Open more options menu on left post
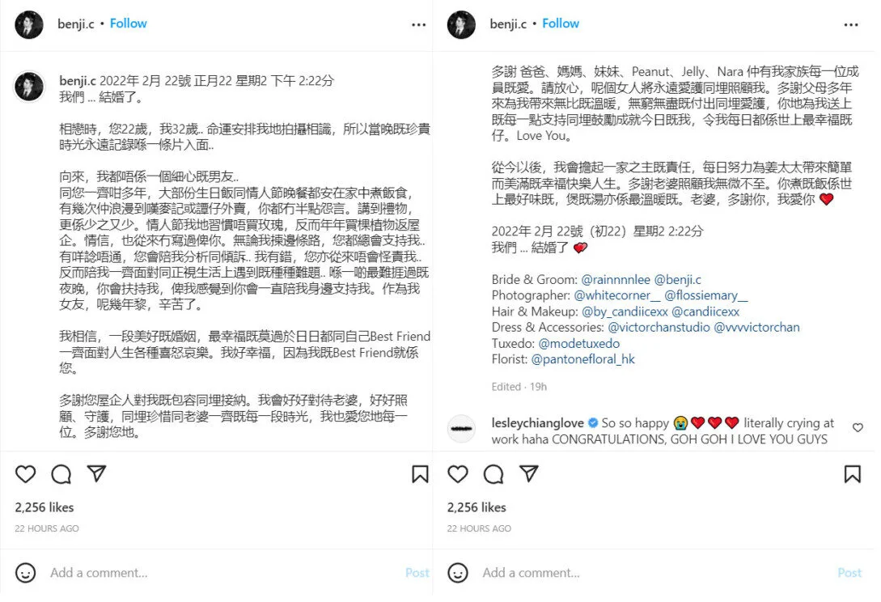 (x=418, y=25)
